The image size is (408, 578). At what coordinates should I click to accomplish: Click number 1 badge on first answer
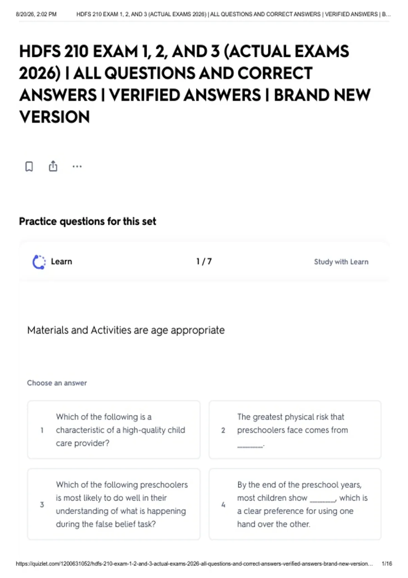[x=42, y=430]
